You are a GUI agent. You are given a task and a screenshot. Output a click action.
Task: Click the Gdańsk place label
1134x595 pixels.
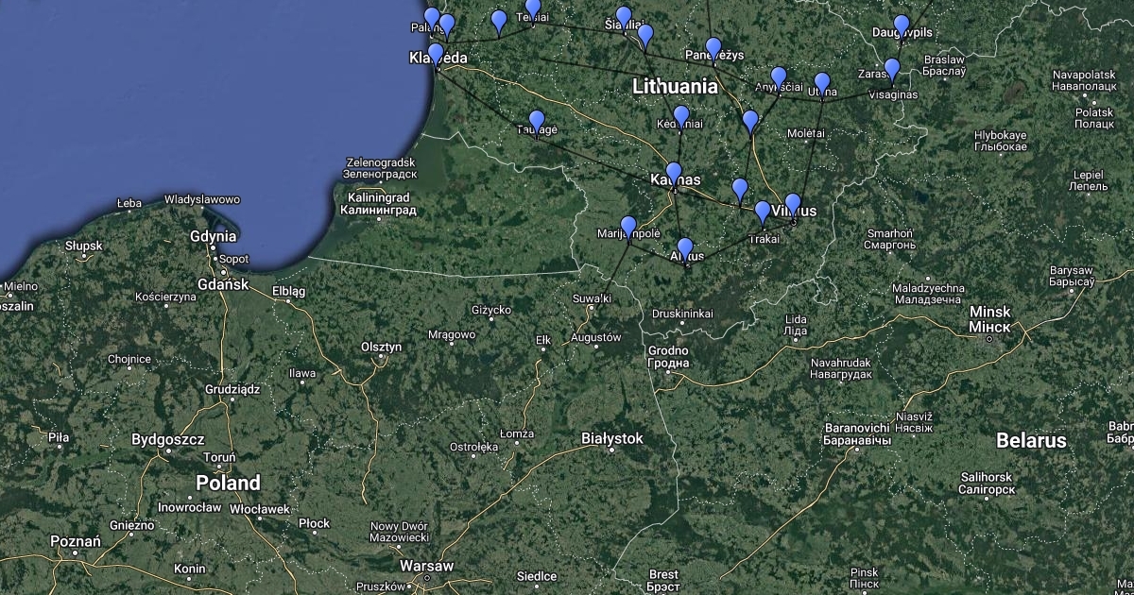pyautogui.click(x=224, y=283)
